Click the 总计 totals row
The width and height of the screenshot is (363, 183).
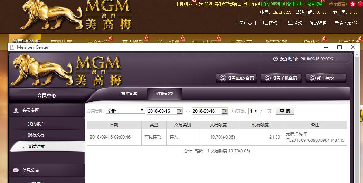(217, 151)
